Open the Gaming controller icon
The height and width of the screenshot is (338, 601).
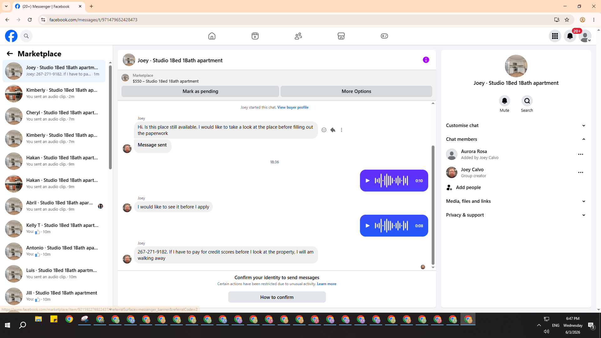click(x=384, y=36)
